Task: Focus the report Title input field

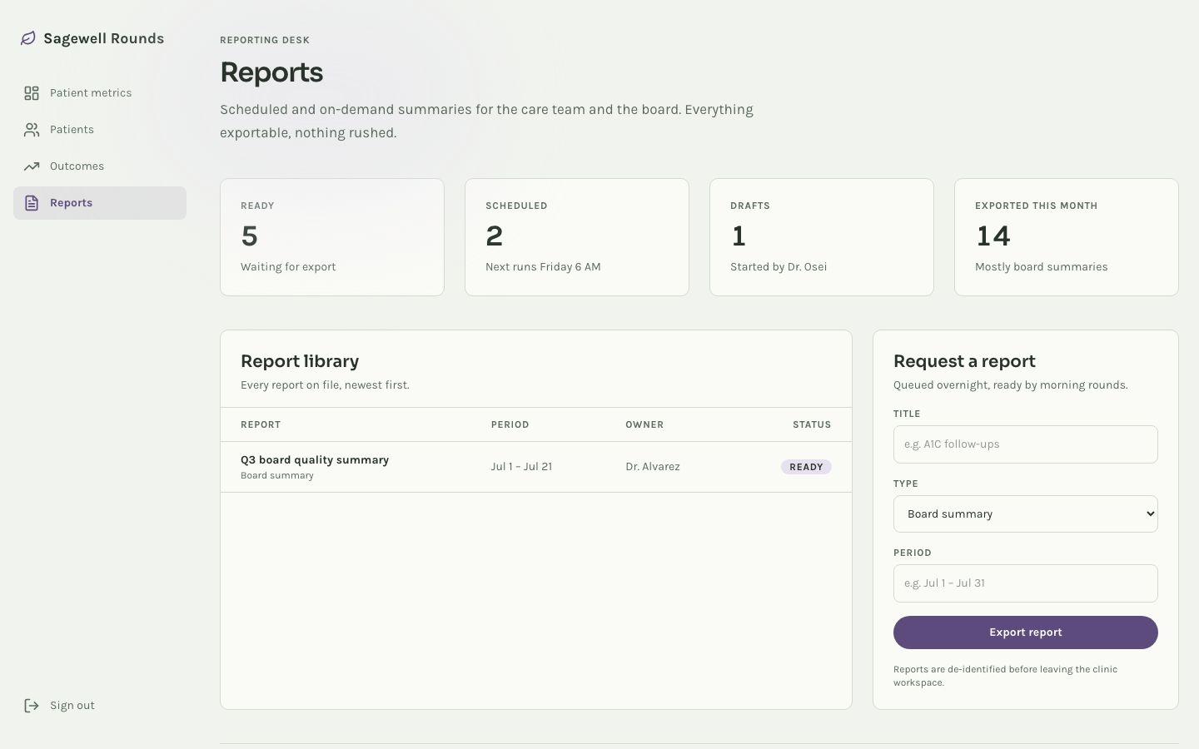Action: (1026, 444)
